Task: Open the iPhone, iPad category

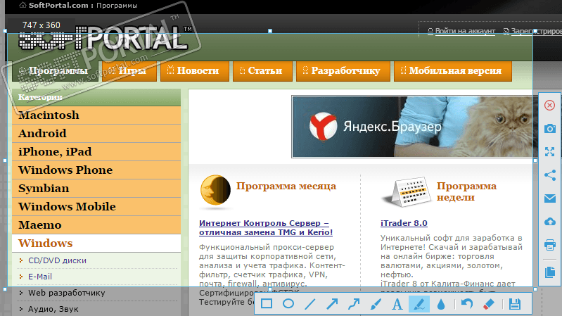Action: 96,152
